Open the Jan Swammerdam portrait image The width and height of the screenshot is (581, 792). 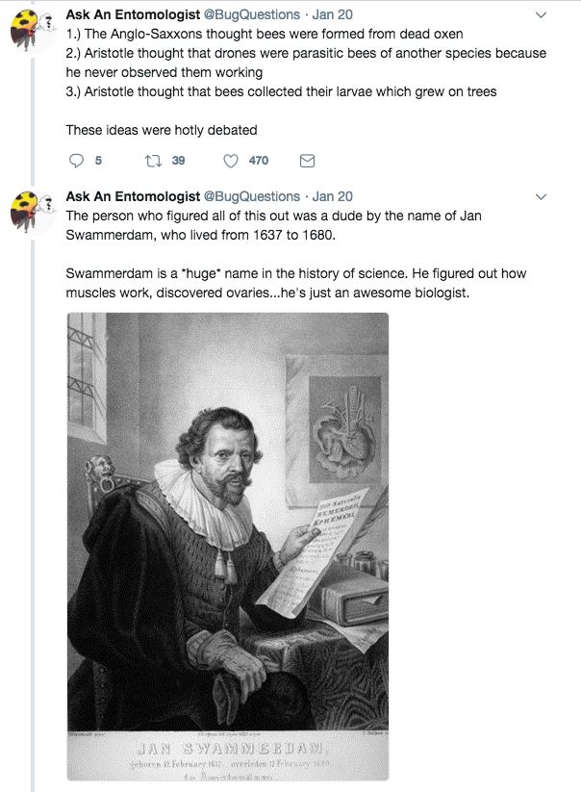[x=227, y=547]
